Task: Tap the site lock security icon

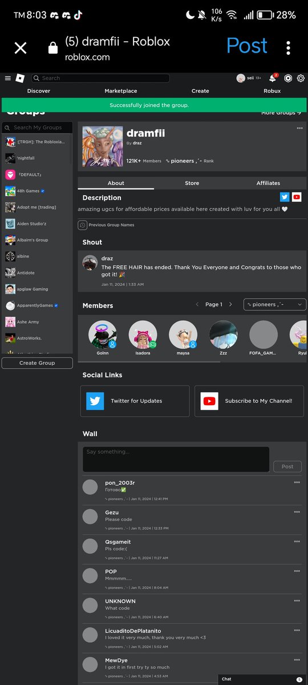Action: click(x=53, y=49)
